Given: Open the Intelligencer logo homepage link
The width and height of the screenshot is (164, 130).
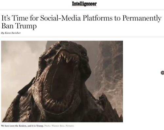Looking at the screenshot, I should 84,4.
